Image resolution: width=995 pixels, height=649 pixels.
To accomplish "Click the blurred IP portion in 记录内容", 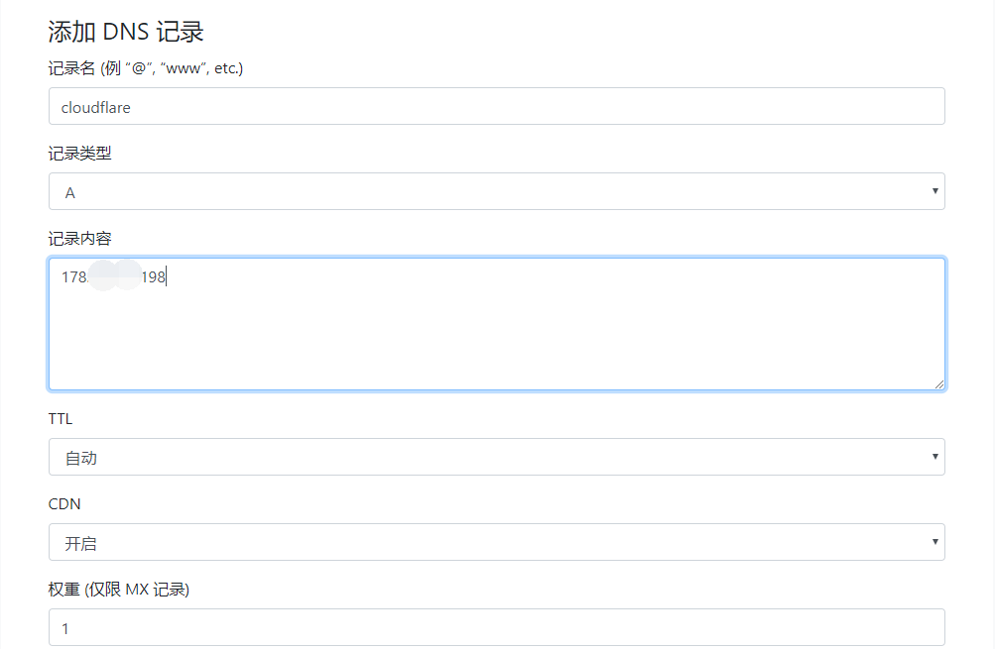I will 115,275.
